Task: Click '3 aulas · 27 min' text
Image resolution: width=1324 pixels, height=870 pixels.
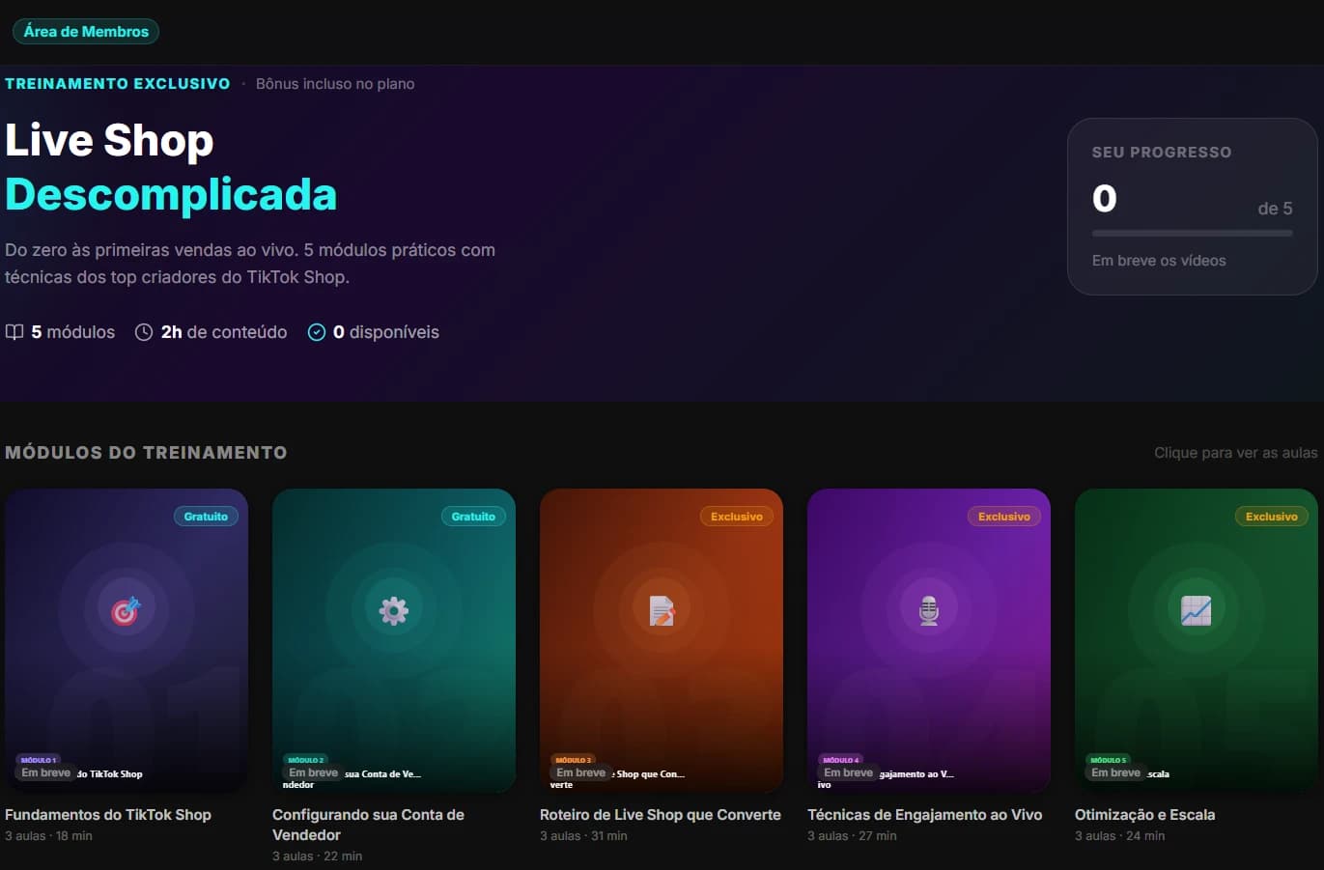Action: [852, 836]
